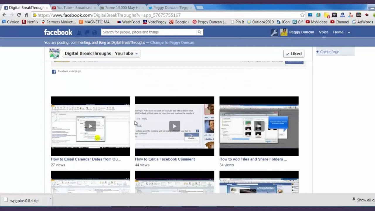Open the ANNOUNCING video thumbnail in second row

coord(259,182)
